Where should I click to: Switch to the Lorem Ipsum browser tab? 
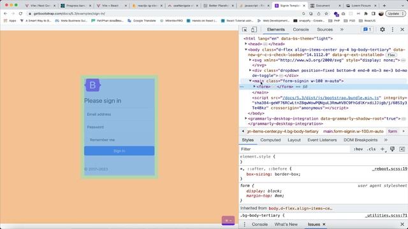tap(361, 6)
